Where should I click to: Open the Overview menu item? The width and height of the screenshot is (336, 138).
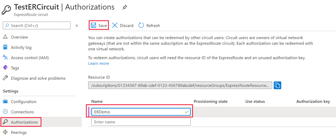click(x=19, y=37)
